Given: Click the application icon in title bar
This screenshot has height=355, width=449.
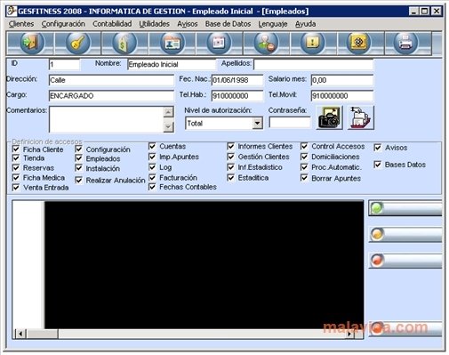Looking at the screenshot, I should pyautogui.click(x=12, y=11).
